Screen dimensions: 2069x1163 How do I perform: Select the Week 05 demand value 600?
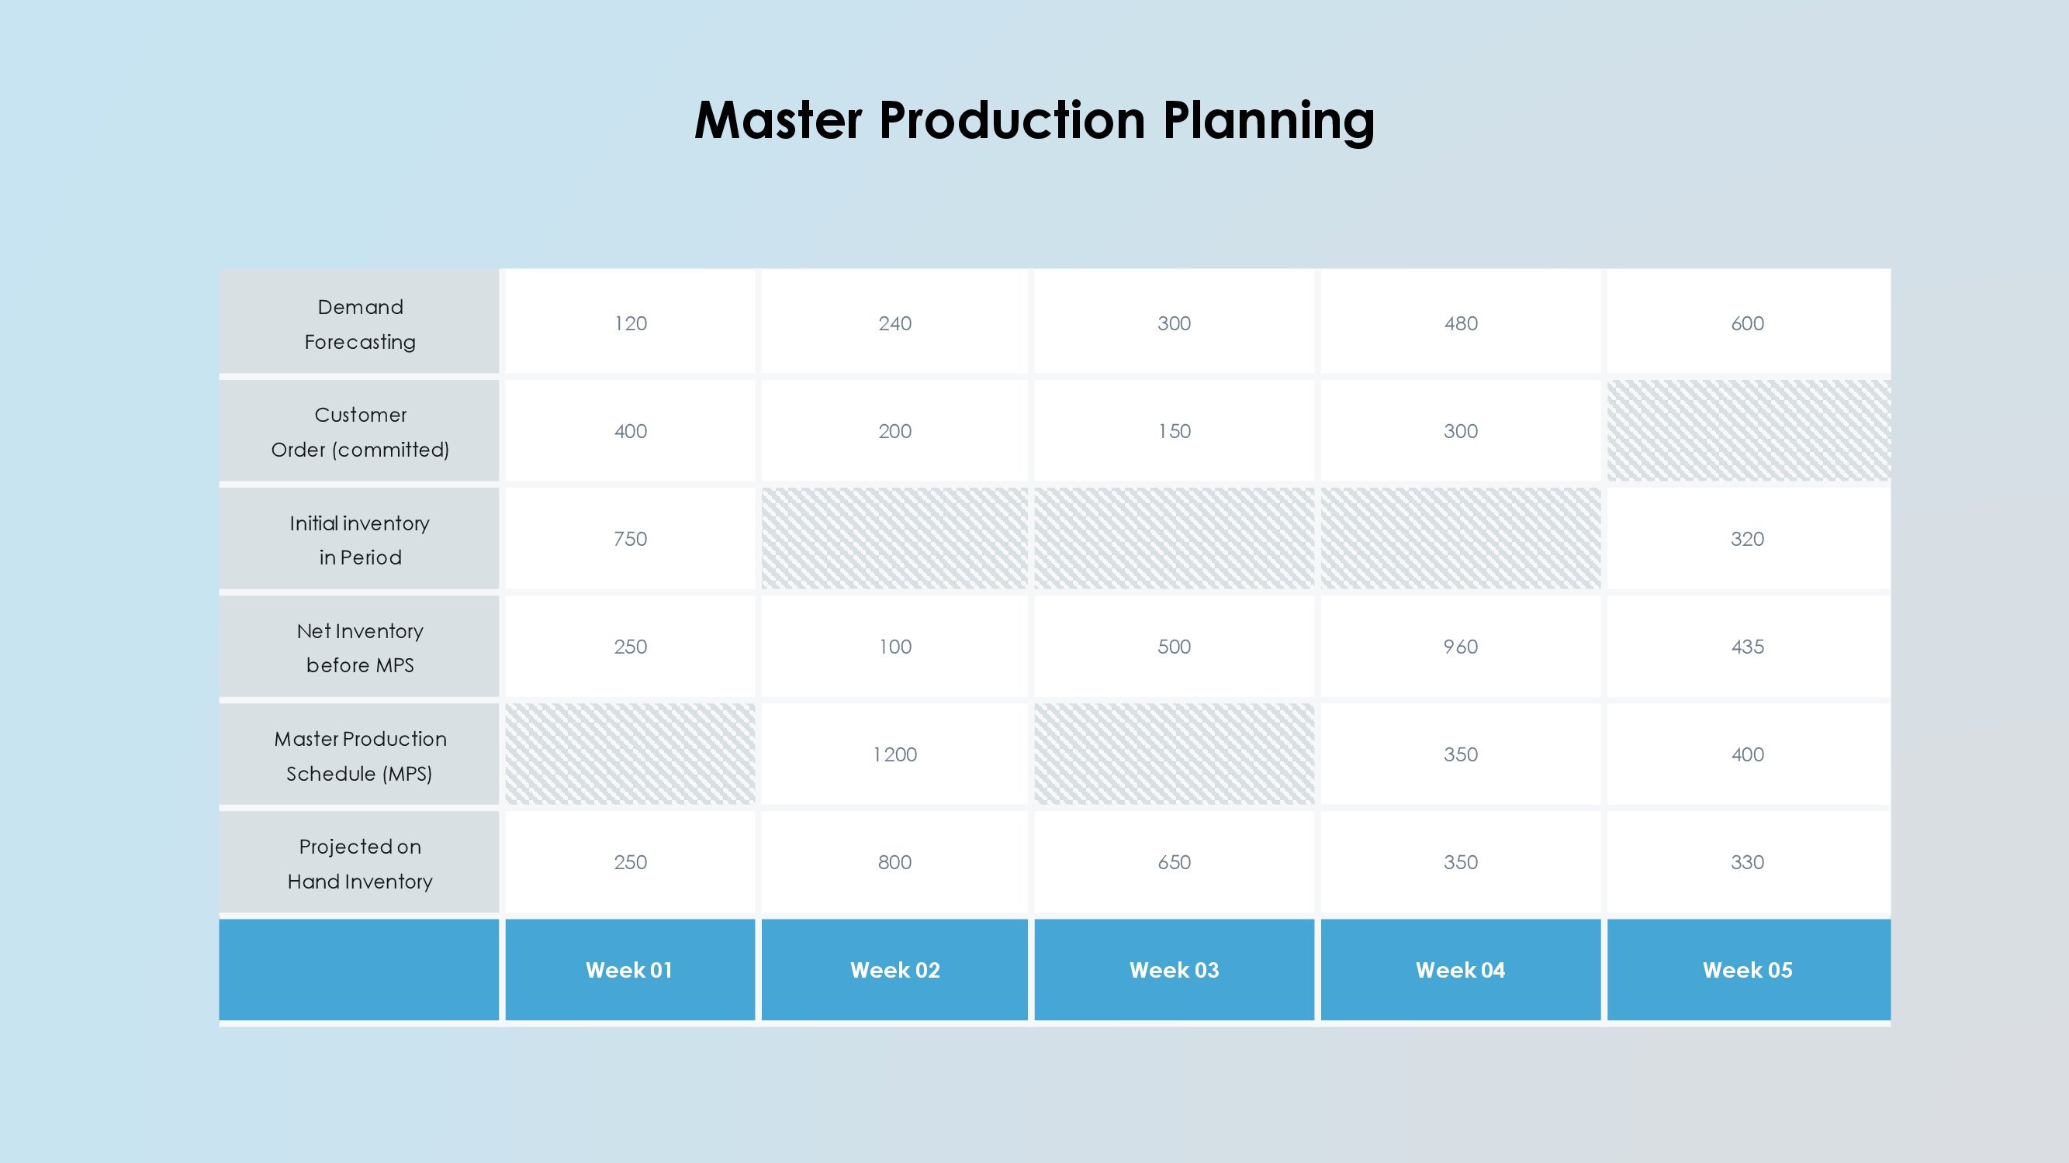1749,323
